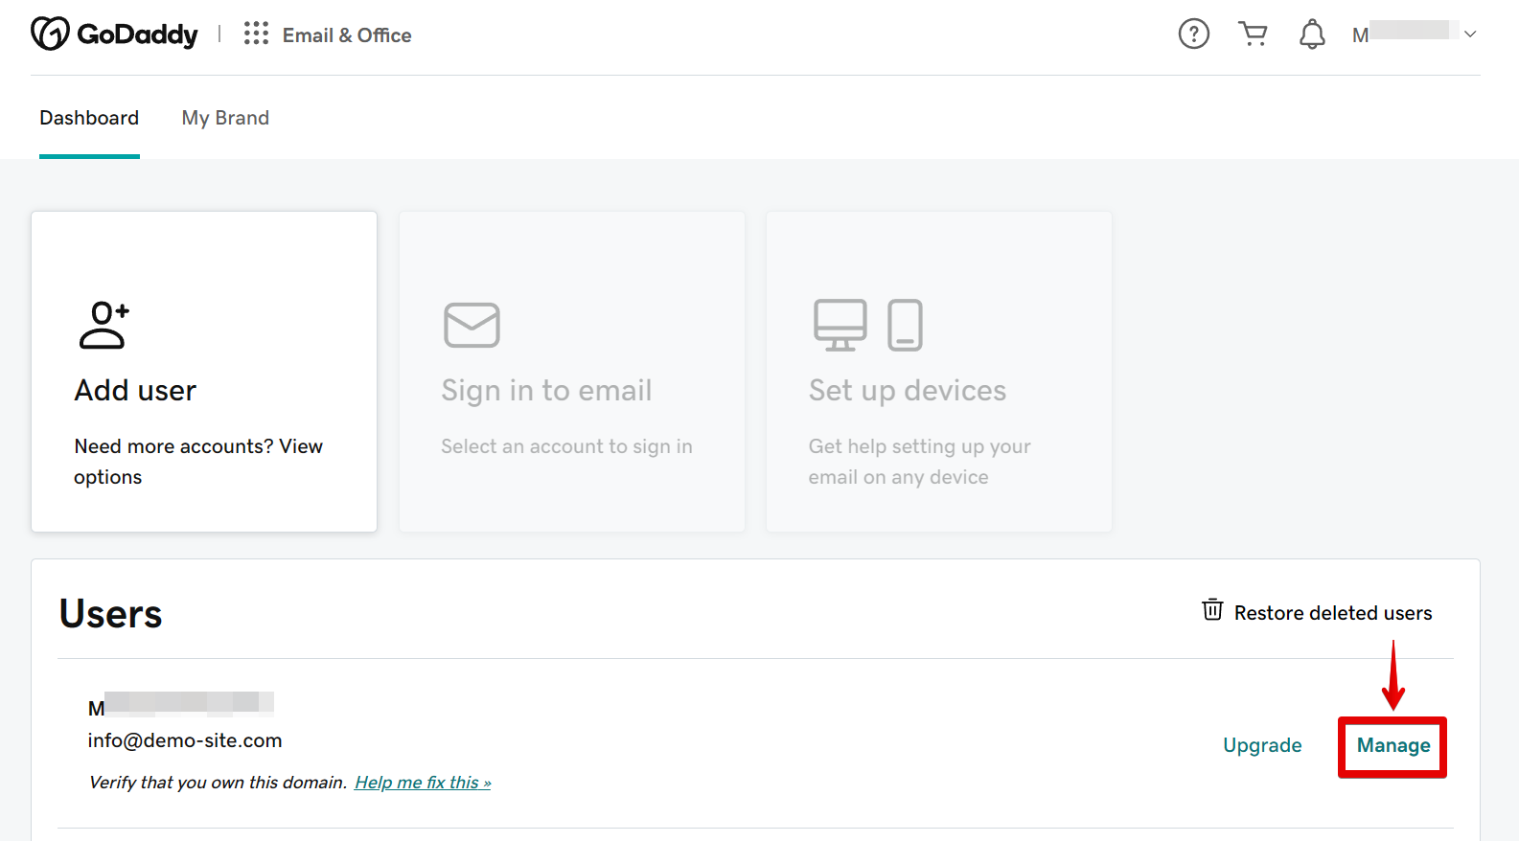Expand the account name dropdown arrow
1519x841 pixels.
click(1470, 34)
